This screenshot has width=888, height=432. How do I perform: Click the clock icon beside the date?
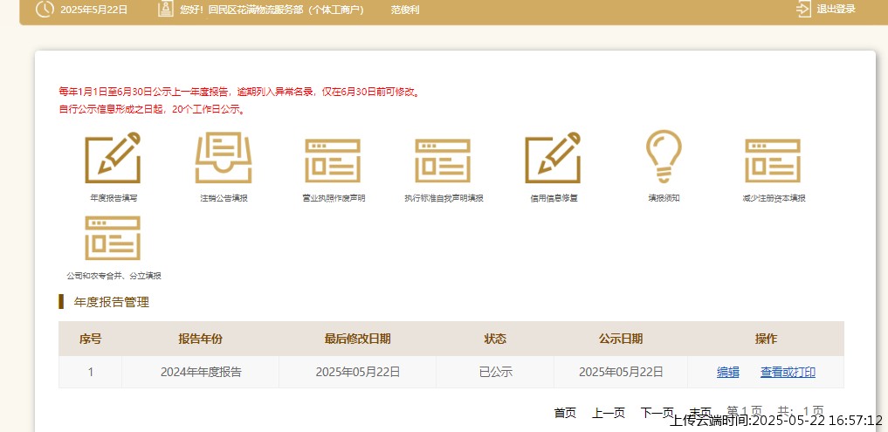click(45, 9)
